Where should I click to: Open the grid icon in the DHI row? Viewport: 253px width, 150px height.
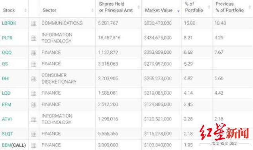(x=33, y=79)
